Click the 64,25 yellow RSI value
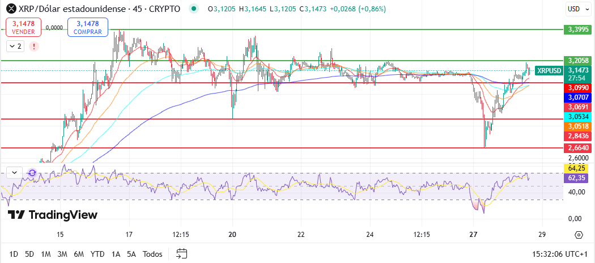Viewport: 595px width, 263px height. pyautogui.click(x=576, y=167)
